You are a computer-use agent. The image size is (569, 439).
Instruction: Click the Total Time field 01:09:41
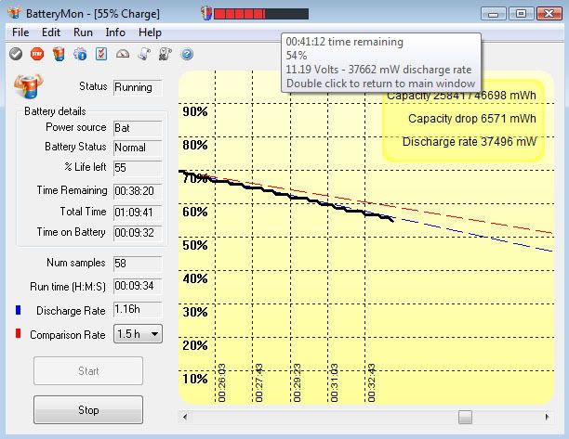coord(138,213)
